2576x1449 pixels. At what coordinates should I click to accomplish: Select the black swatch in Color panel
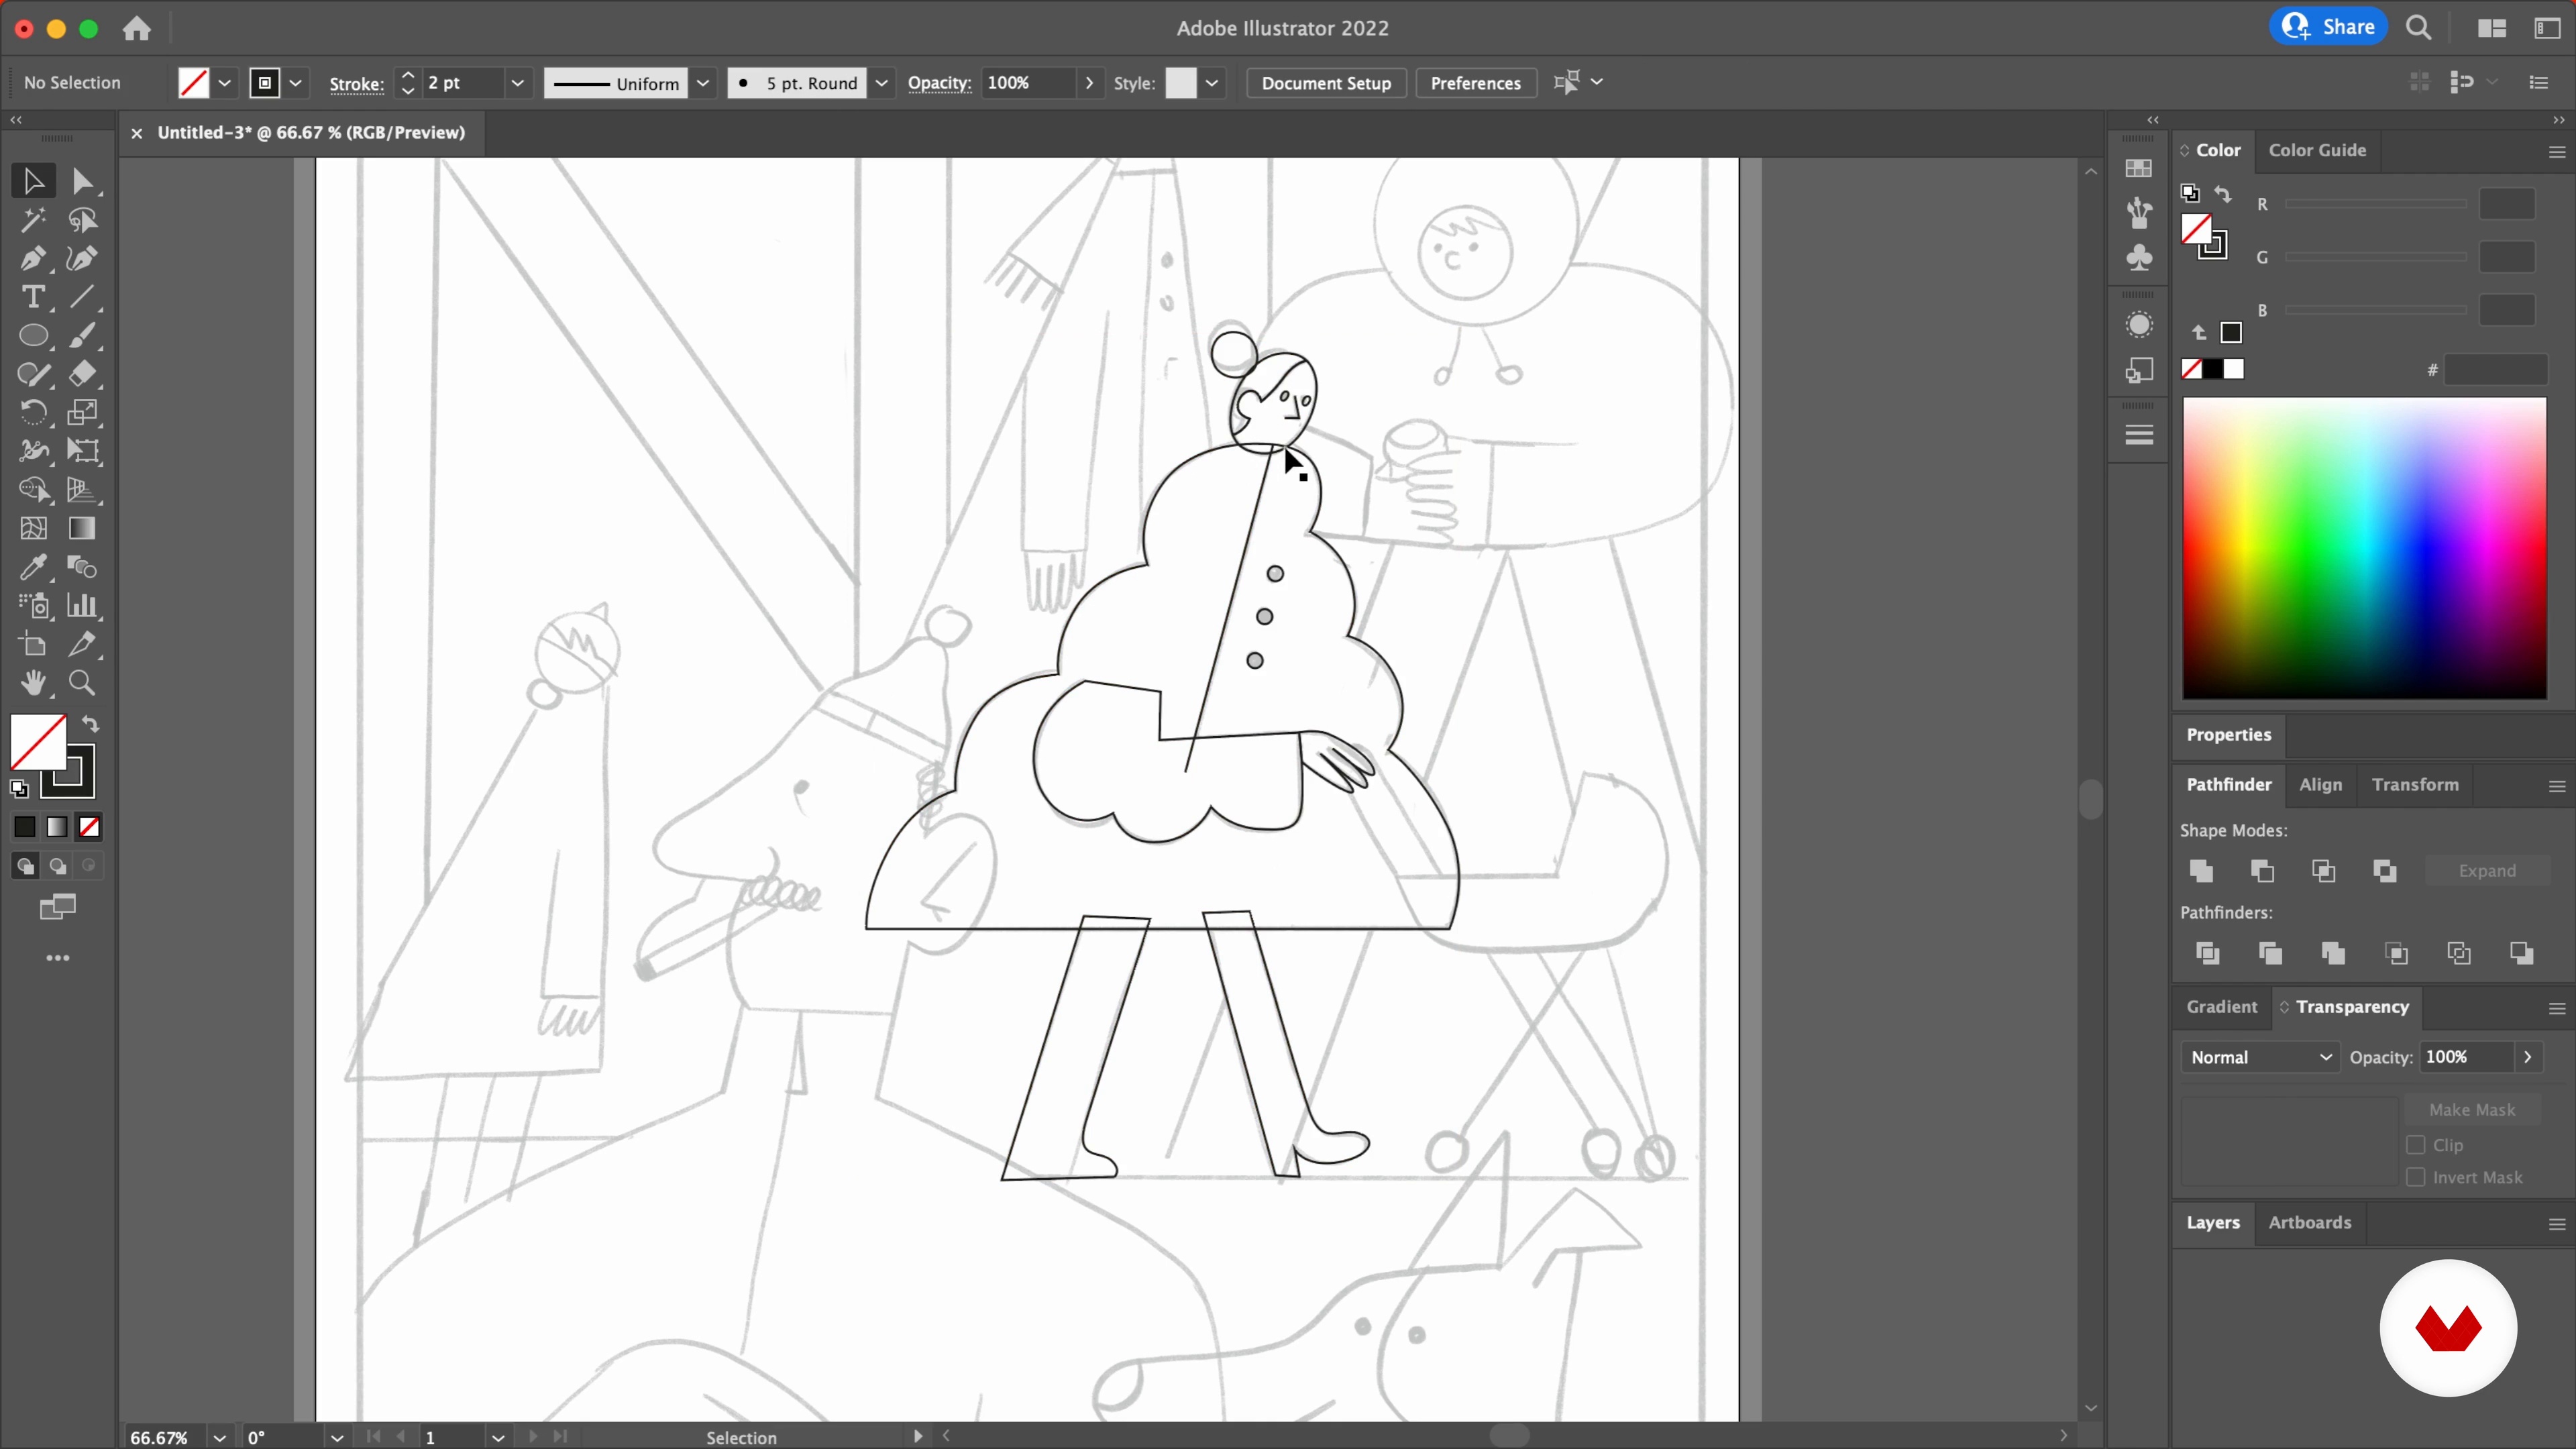(2212, 370)
